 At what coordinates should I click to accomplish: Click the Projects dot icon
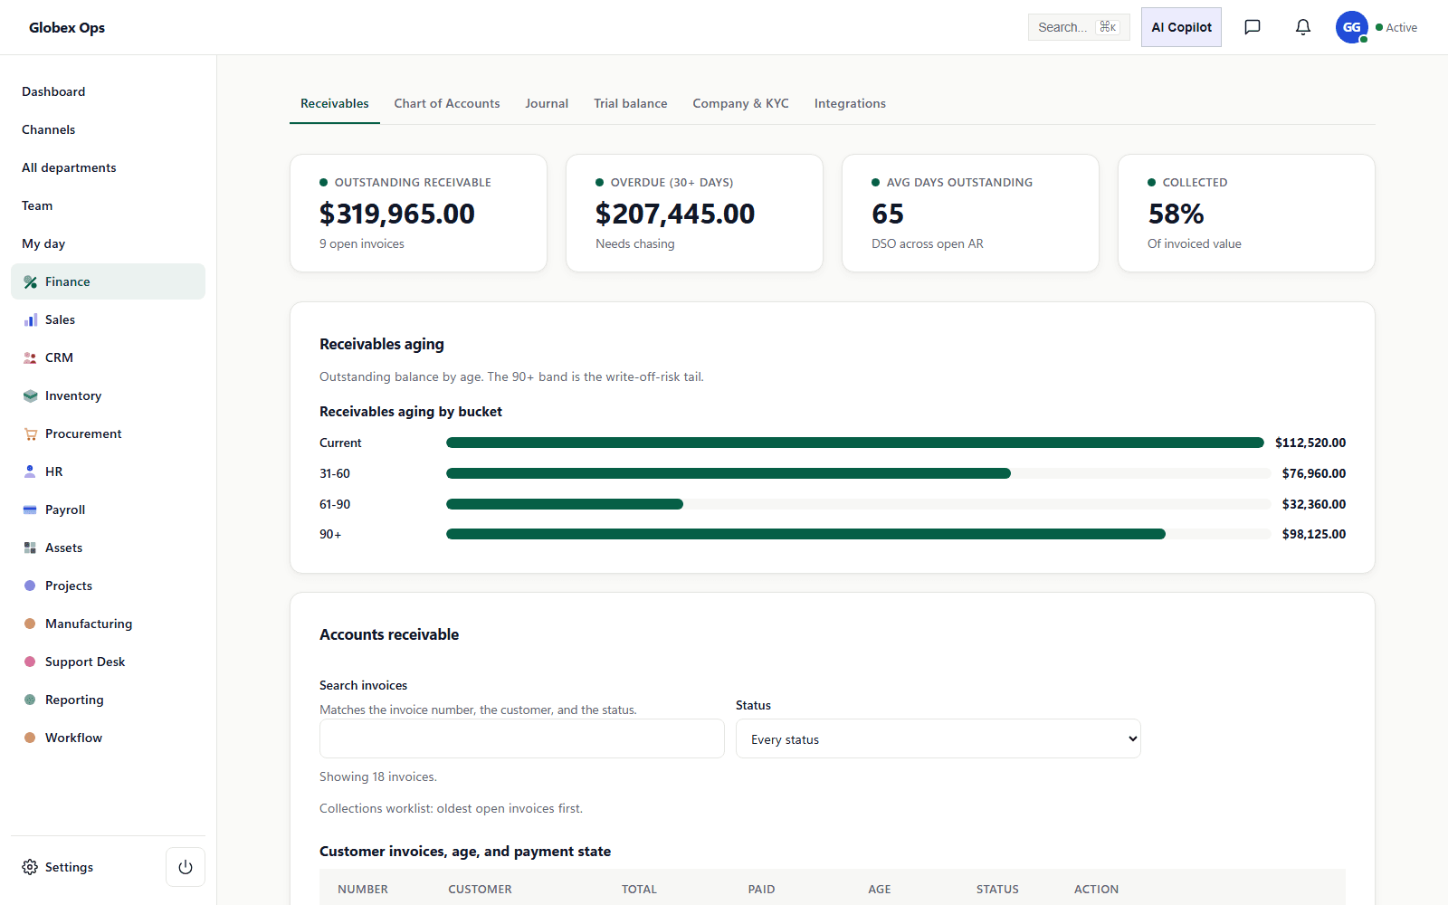(30, 586)
